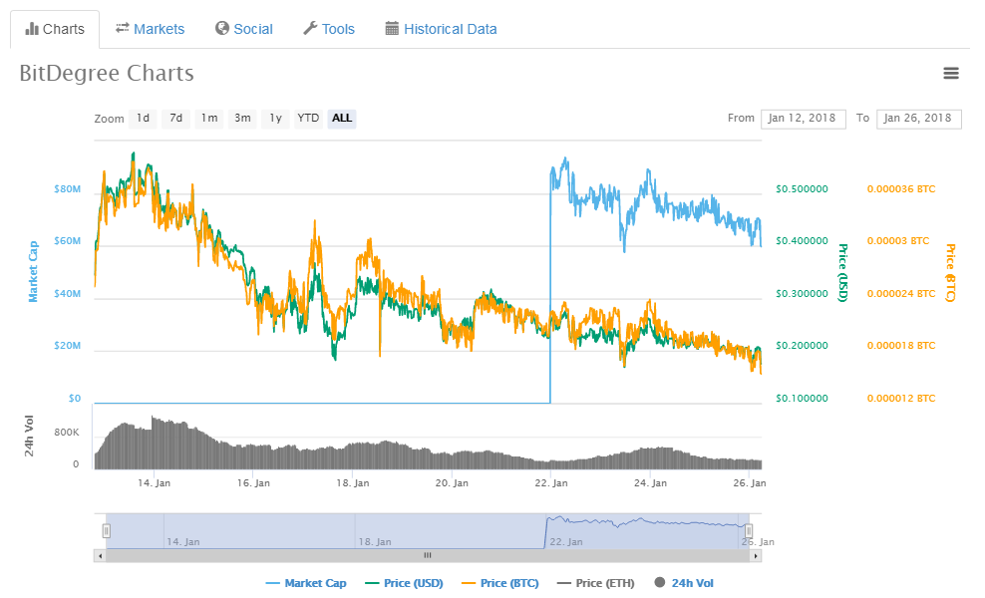This screenshot has width=985, height=598.
Task: Click the $60M market cap axis label
Action: coord(67,241)
